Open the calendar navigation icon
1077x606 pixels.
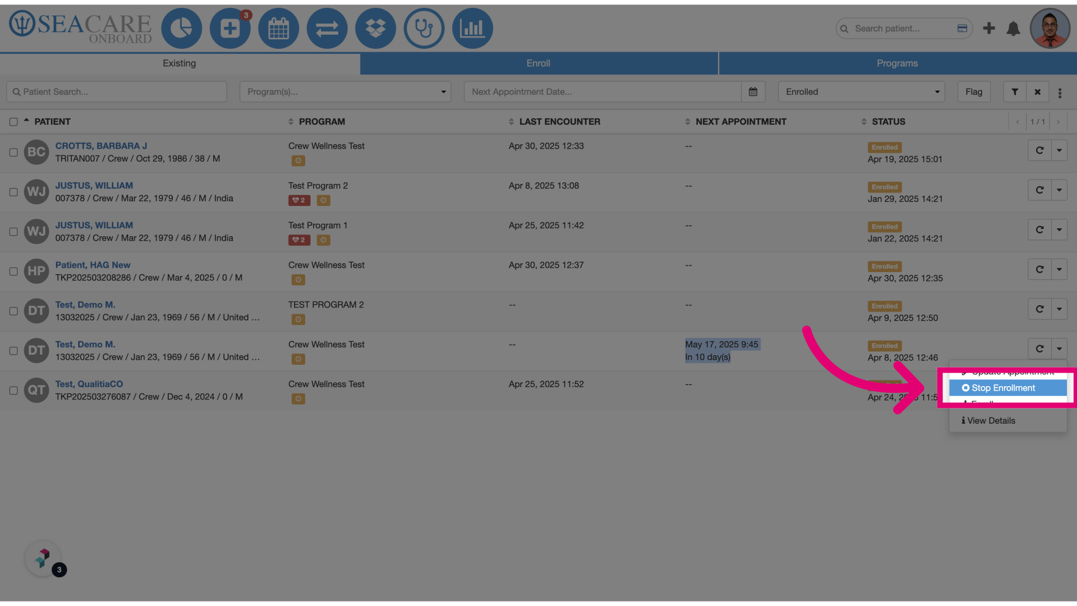[x=278, y=28]
